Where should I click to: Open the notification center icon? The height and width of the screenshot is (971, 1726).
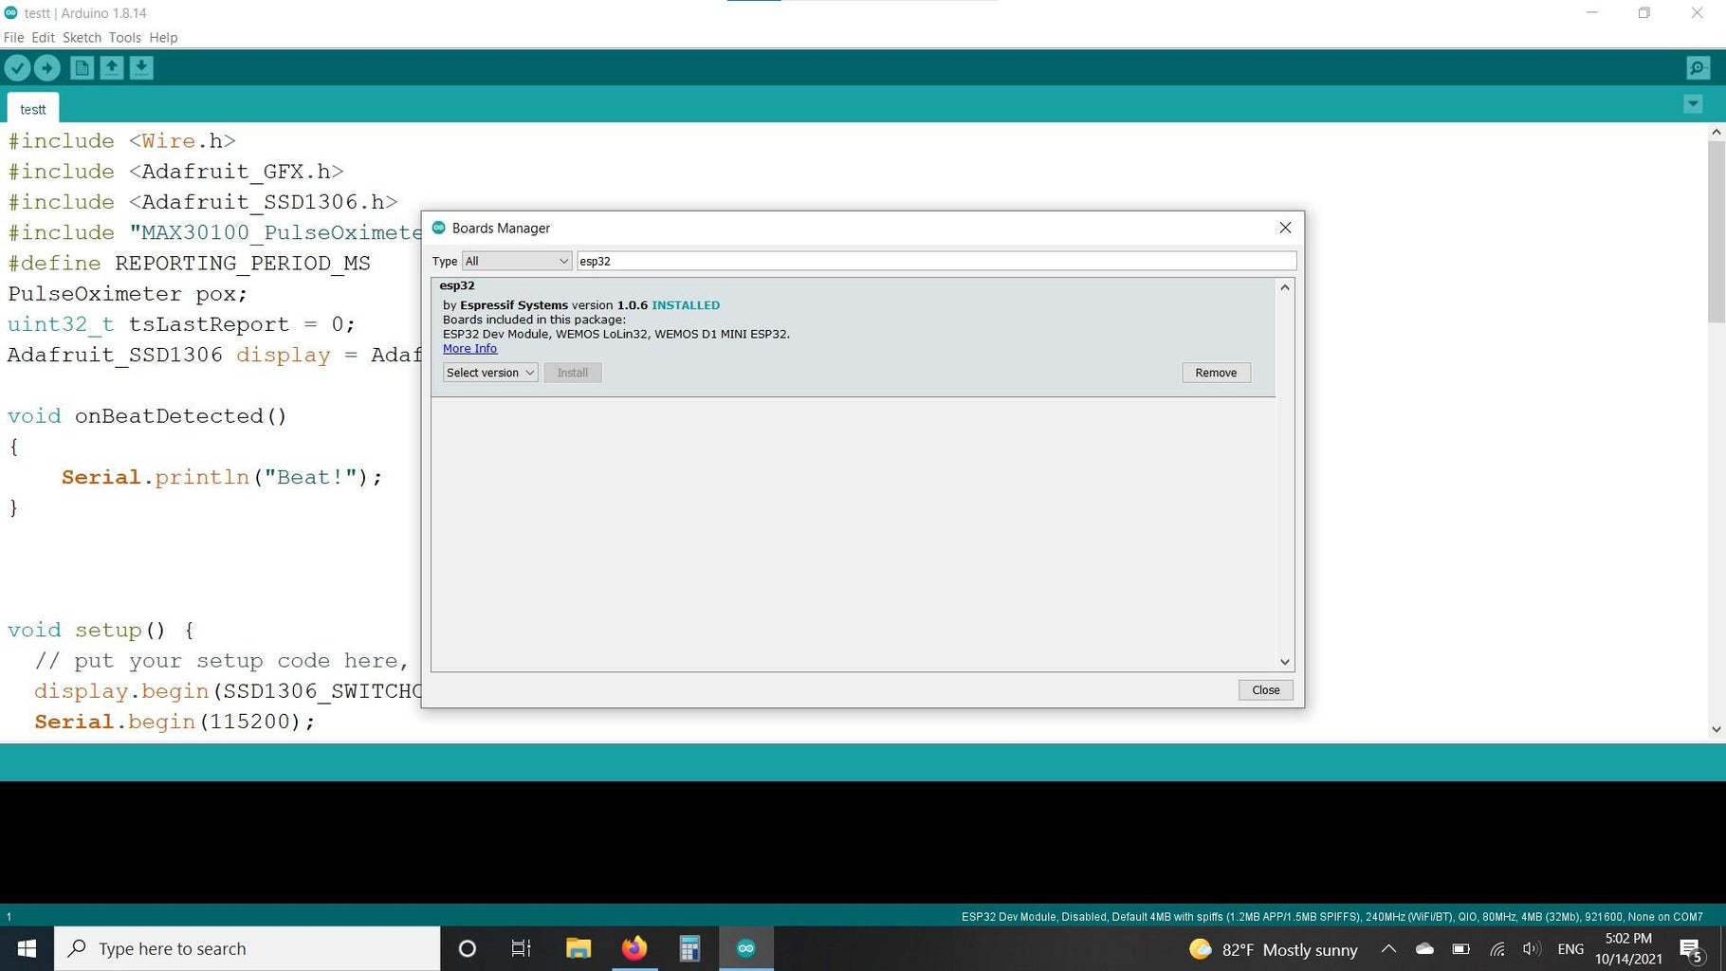point(1691,949)
